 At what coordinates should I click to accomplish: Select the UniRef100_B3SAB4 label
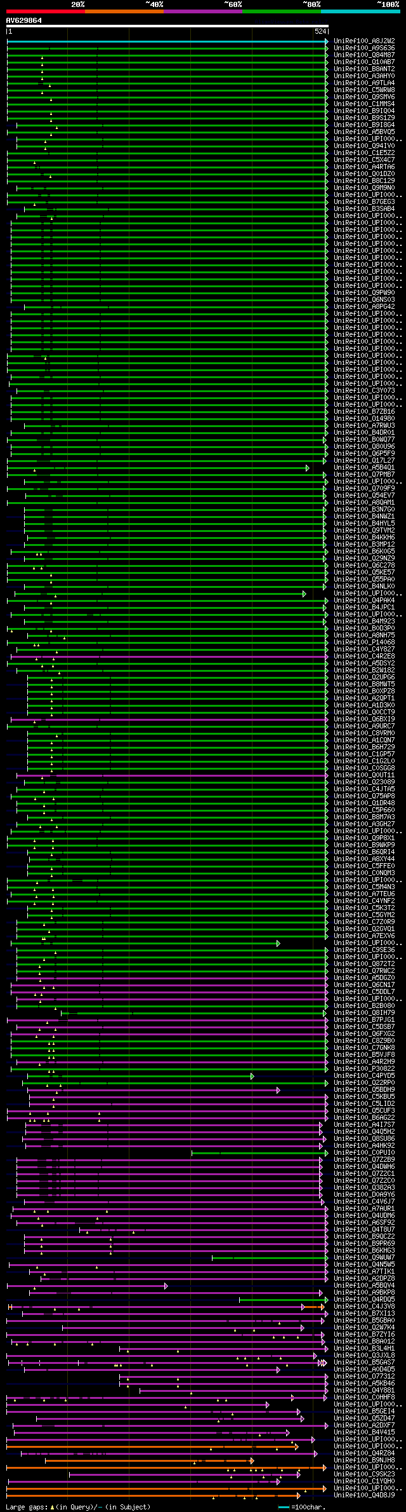(364, 209)
